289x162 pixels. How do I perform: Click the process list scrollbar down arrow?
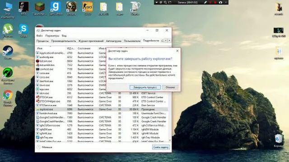coord(170,140)
